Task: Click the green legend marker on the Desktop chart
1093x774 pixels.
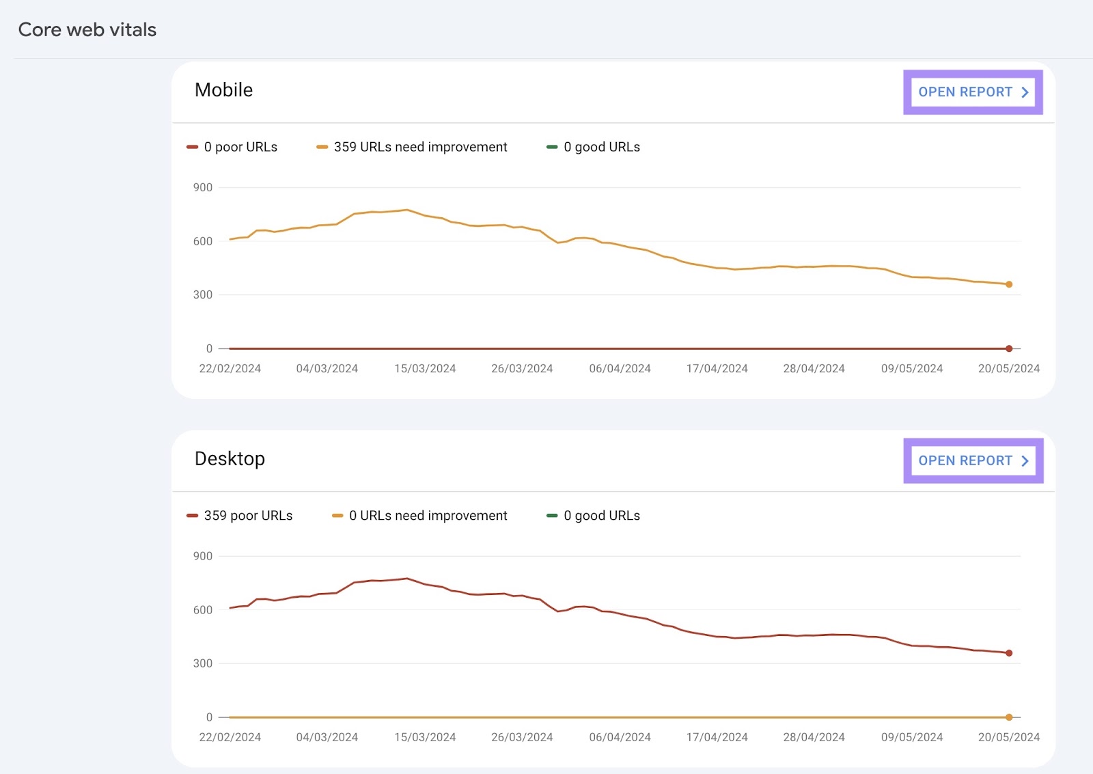Action: coord(553,515)
